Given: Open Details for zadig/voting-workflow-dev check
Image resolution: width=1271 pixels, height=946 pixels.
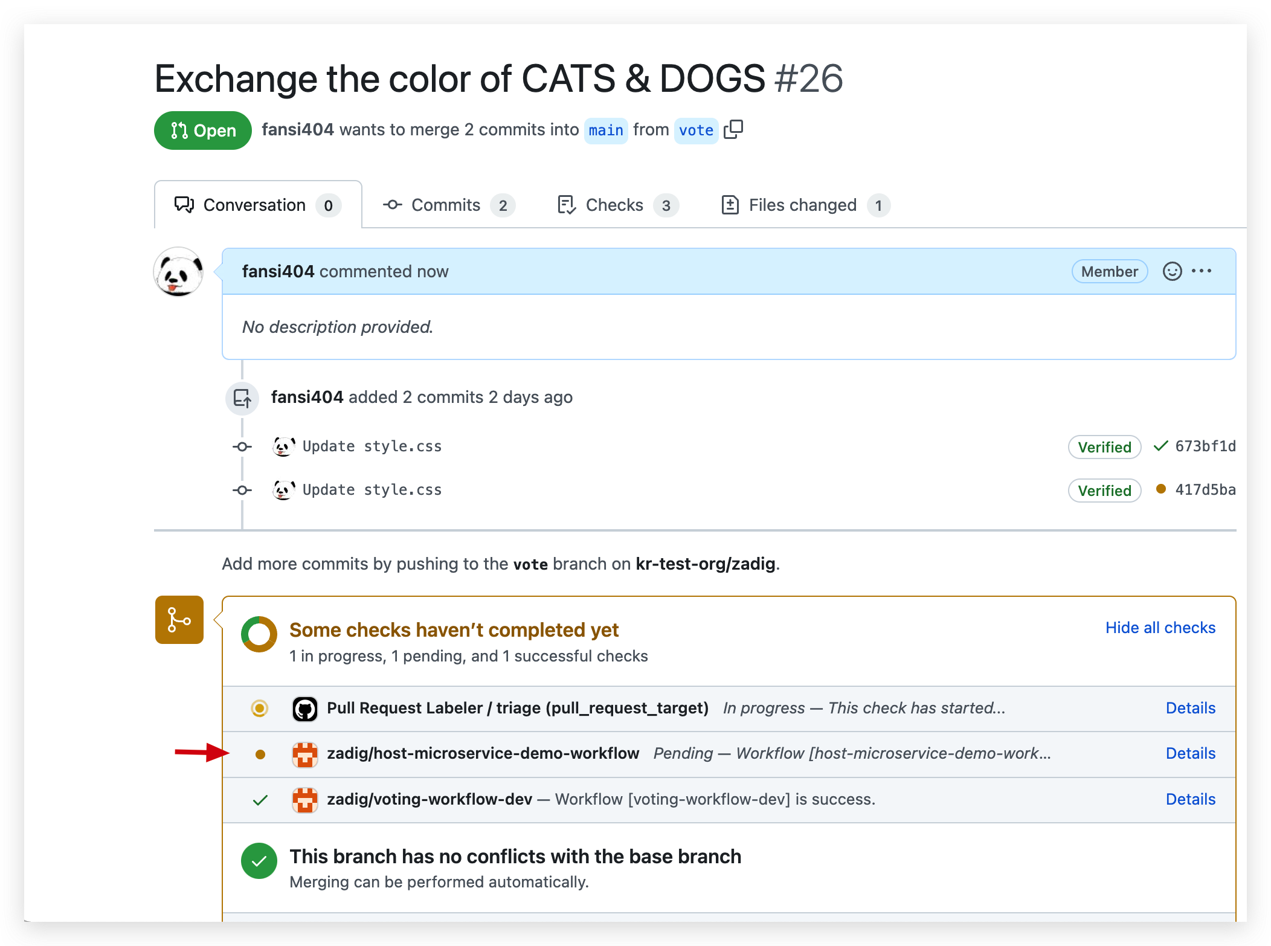Looking at the screenshot, I should click(x=1190, y=799).
